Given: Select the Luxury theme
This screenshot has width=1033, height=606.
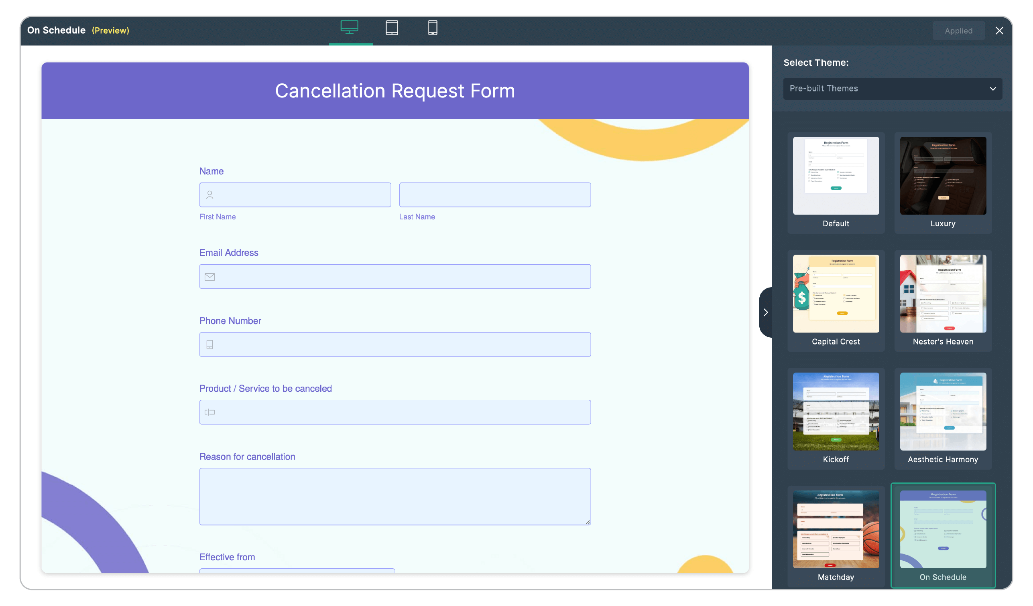Looking at the screenshot, I should click(x=943, y=183).
